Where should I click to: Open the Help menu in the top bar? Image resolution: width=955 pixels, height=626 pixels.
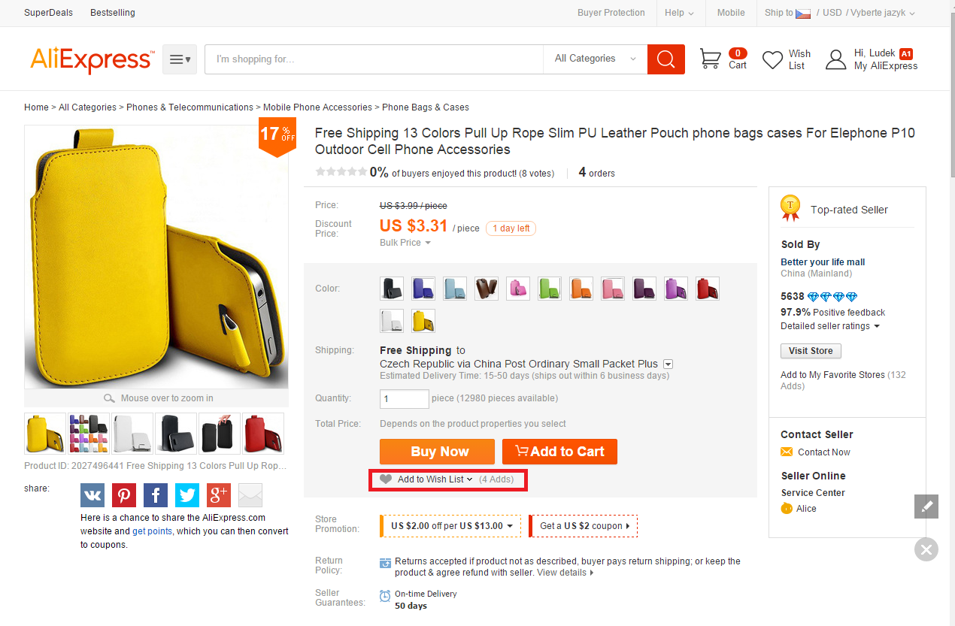coord(679,13)
